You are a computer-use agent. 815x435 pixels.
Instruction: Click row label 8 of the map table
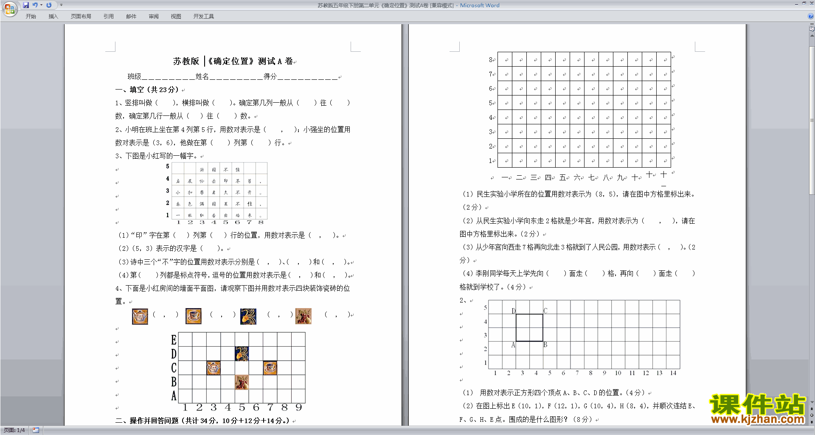(491, 60)
